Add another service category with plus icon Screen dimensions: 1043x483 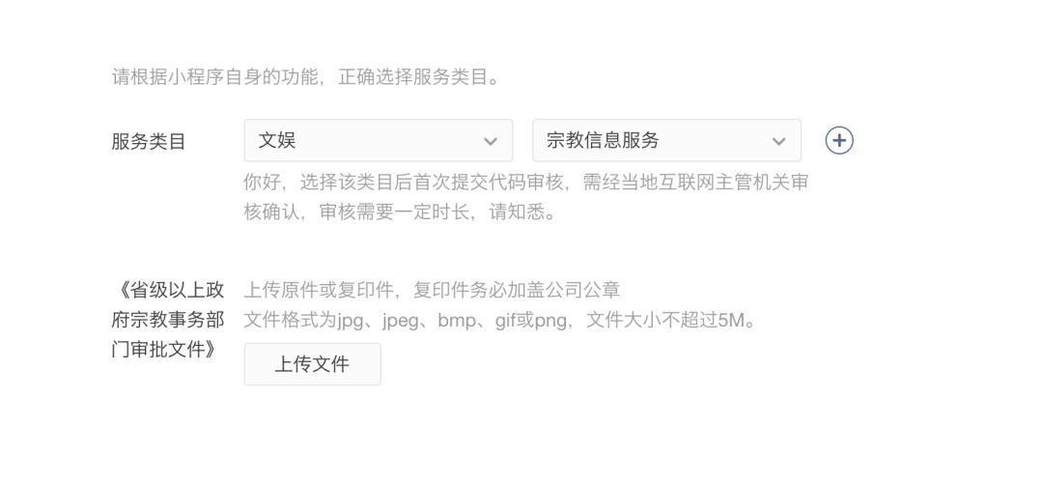(839, 140)
